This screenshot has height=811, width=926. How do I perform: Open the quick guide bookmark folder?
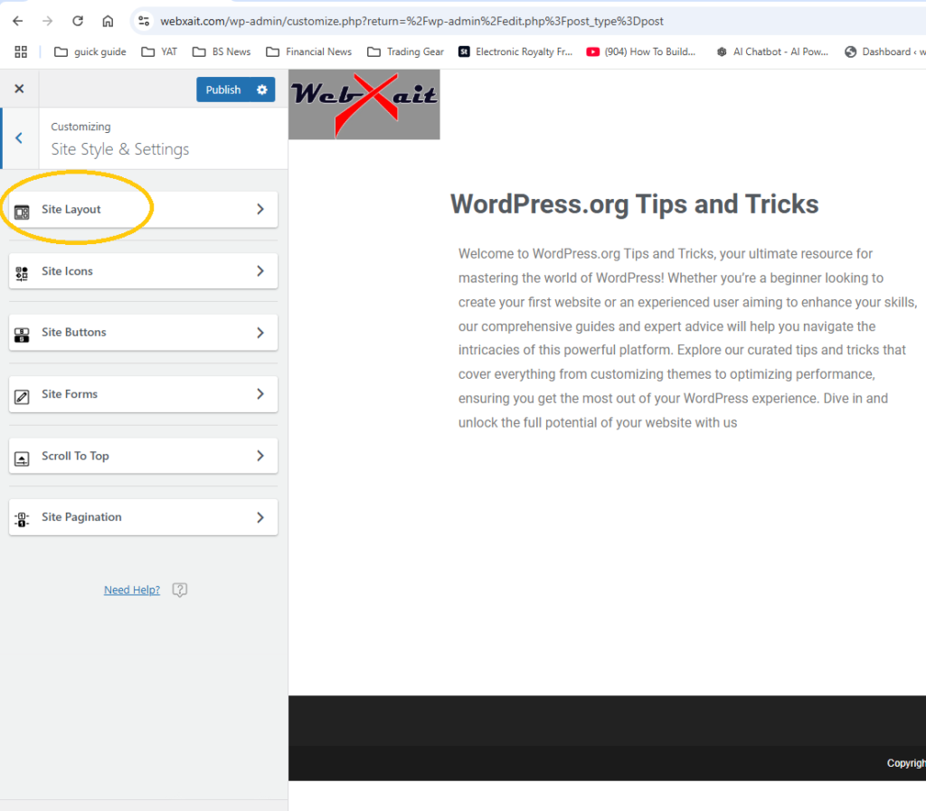tap(90, 52)
